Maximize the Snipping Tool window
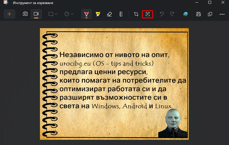 click(210, 3)
